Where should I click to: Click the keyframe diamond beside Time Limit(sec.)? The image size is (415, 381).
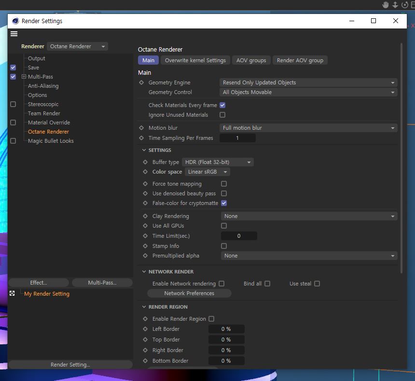145,236
